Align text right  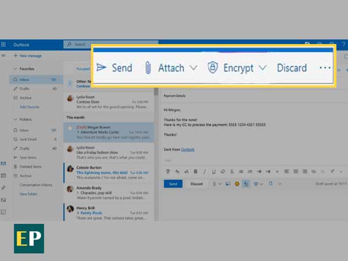pos(304,171)
